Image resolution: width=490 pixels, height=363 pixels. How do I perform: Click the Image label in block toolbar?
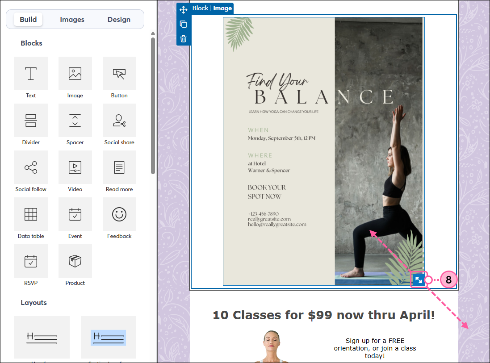click(x=222, y=8)
